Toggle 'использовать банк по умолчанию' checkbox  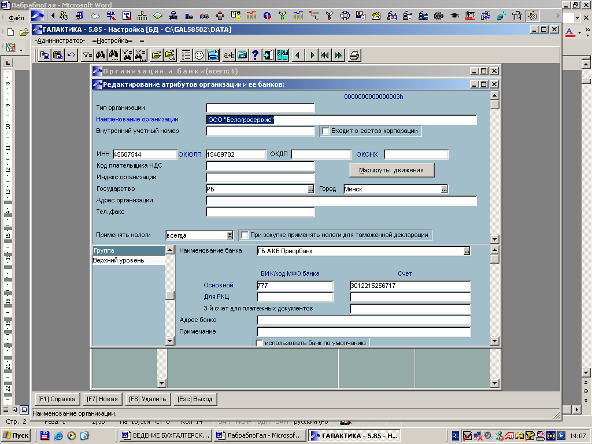(x=259, y=343)
